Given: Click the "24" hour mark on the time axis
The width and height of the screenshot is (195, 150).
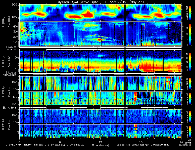Looking at the screenshot, I should click(x=181, y=142).
